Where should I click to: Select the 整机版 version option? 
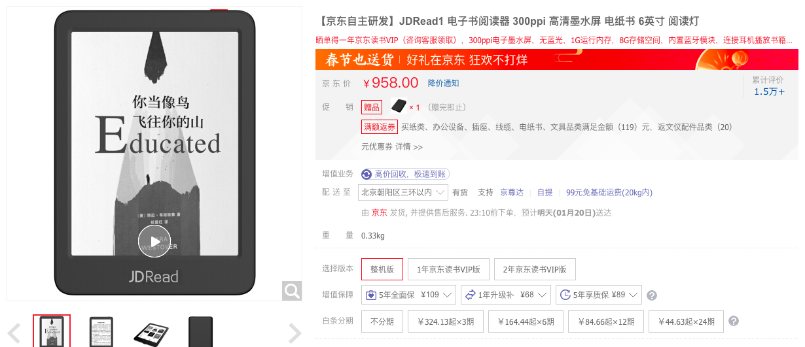click(x=382, y=269)
